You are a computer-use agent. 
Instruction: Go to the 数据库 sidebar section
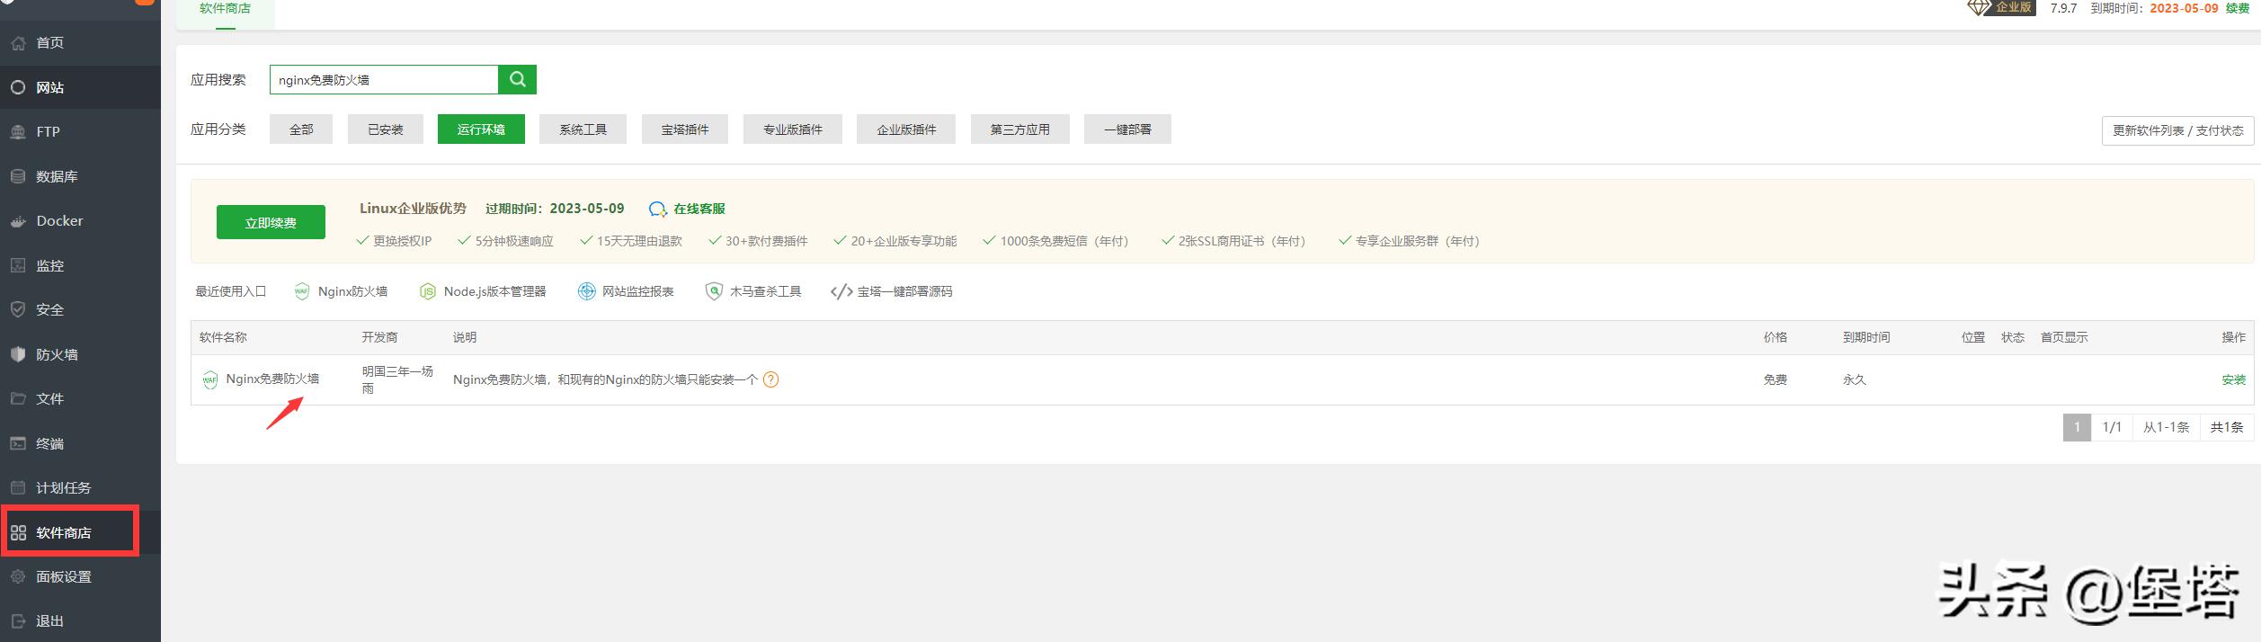tap(80, 176)
